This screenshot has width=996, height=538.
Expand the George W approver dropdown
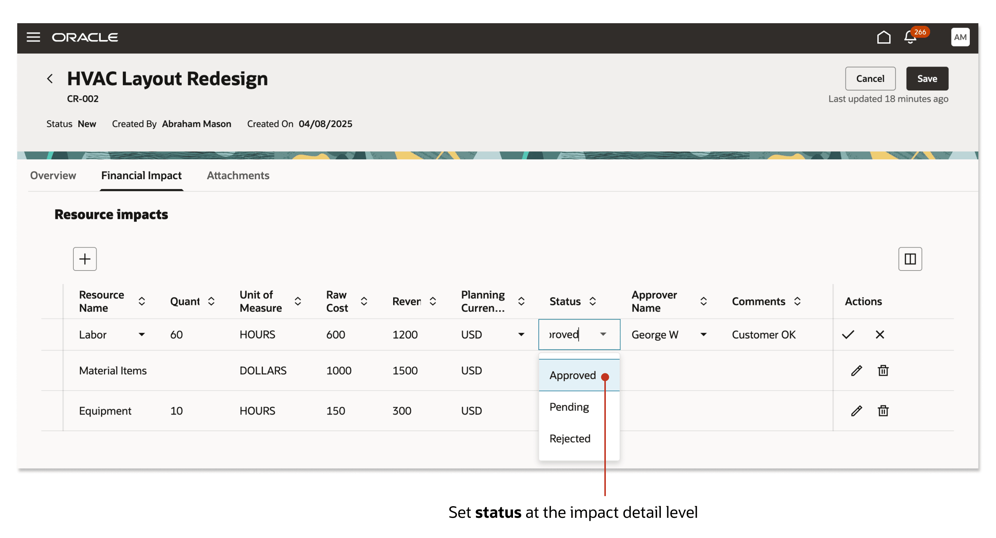click(703, 334)
